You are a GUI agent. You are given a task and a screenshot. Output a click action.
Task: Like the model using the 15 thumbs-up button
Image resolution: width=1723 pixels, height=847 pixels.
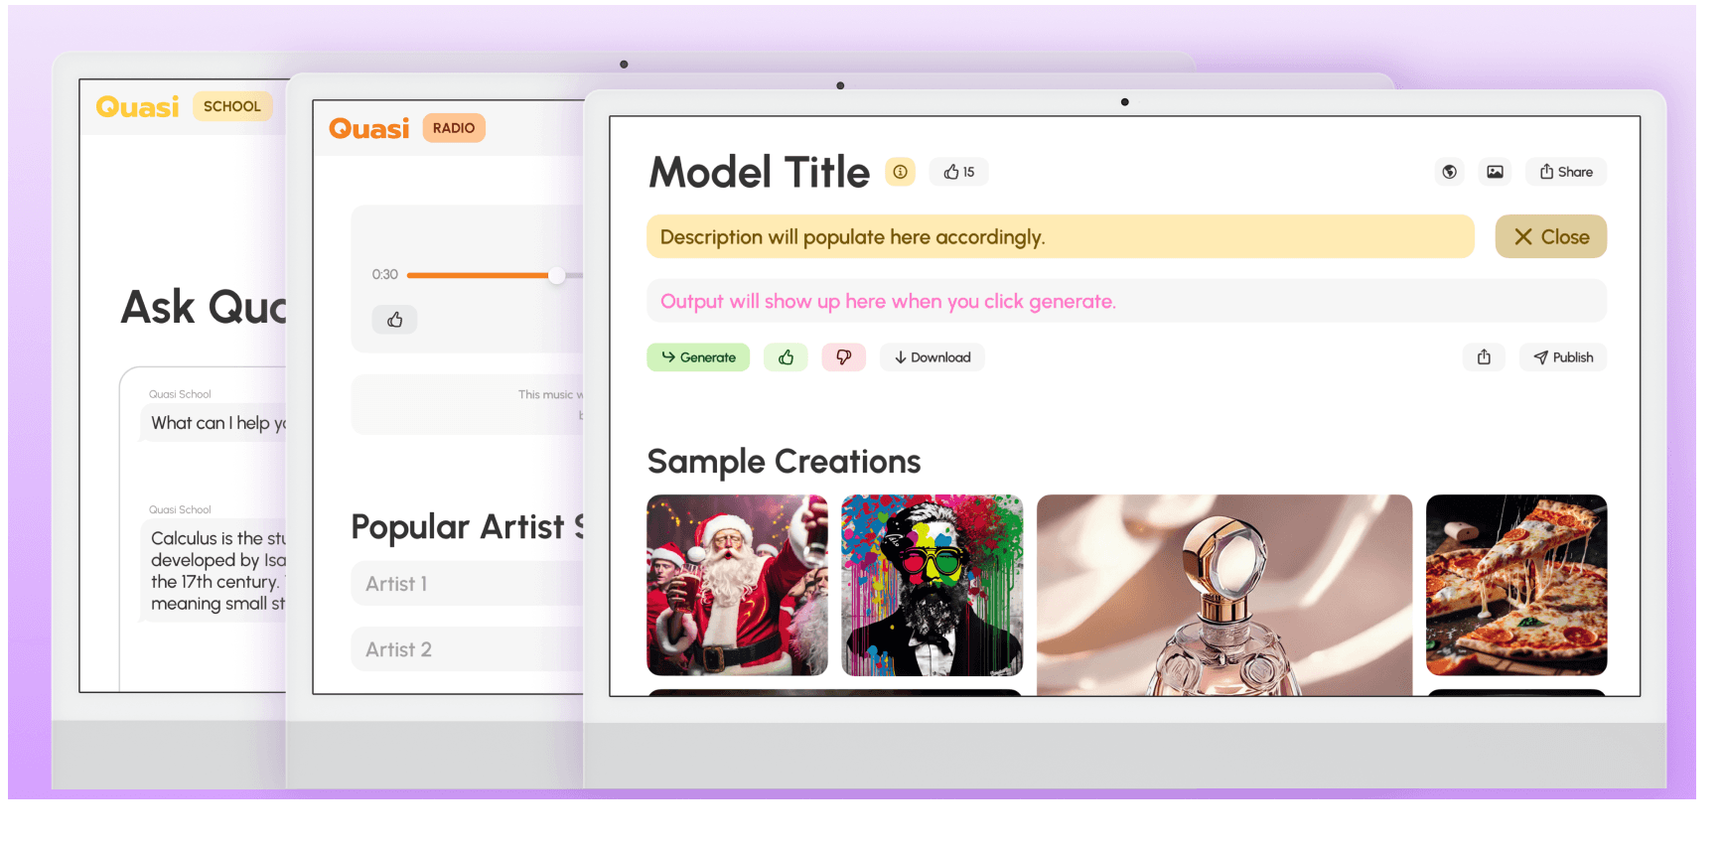point(959,172)
